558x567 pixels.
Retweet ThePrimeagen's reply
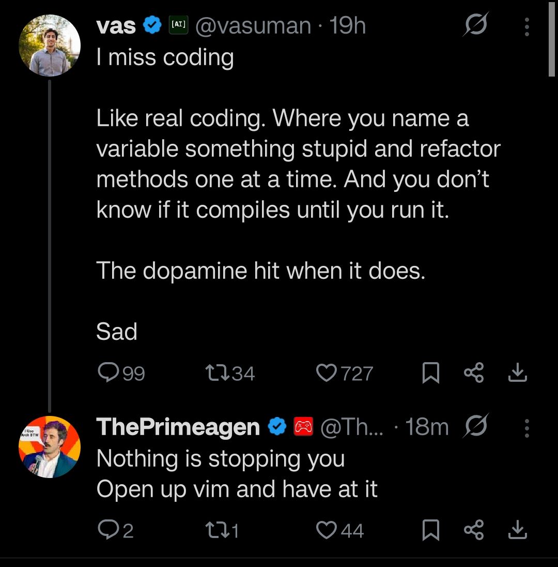pos(215,531)
